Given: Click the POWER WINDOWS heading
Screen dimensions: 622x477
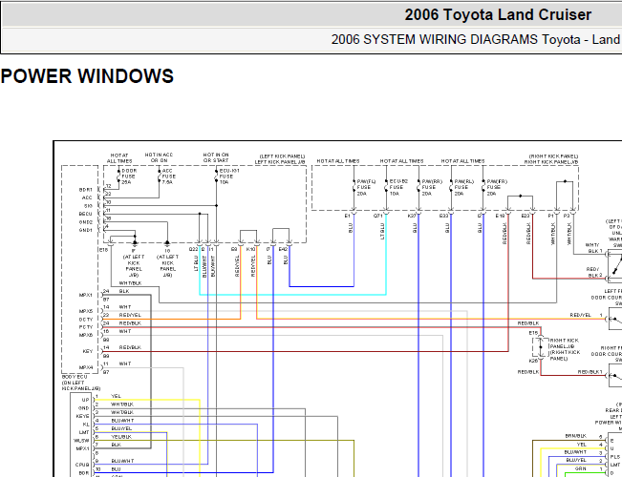Looking at the screenshot, I should 87,76.
